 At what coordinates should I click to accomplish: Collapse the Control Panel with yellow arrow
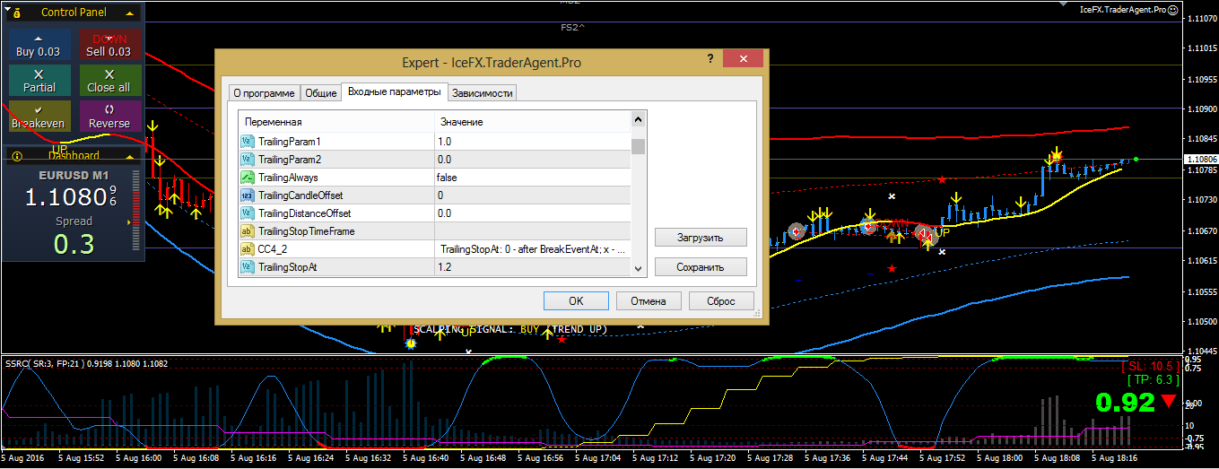[131, 13]
